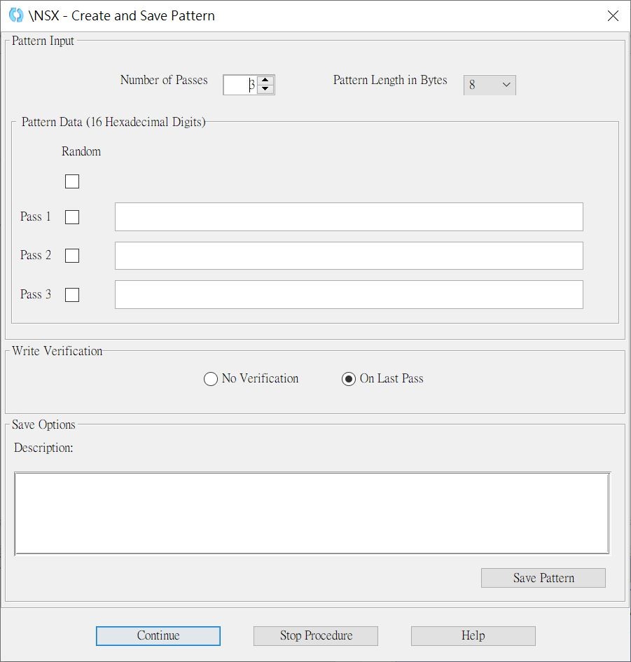Click the Continue button

[x=158, y=636]
